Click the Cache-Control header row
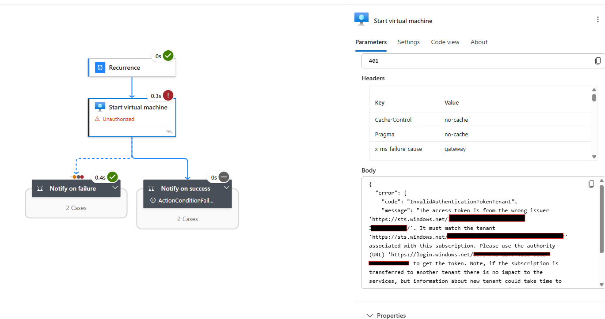 tap(480, 120)
